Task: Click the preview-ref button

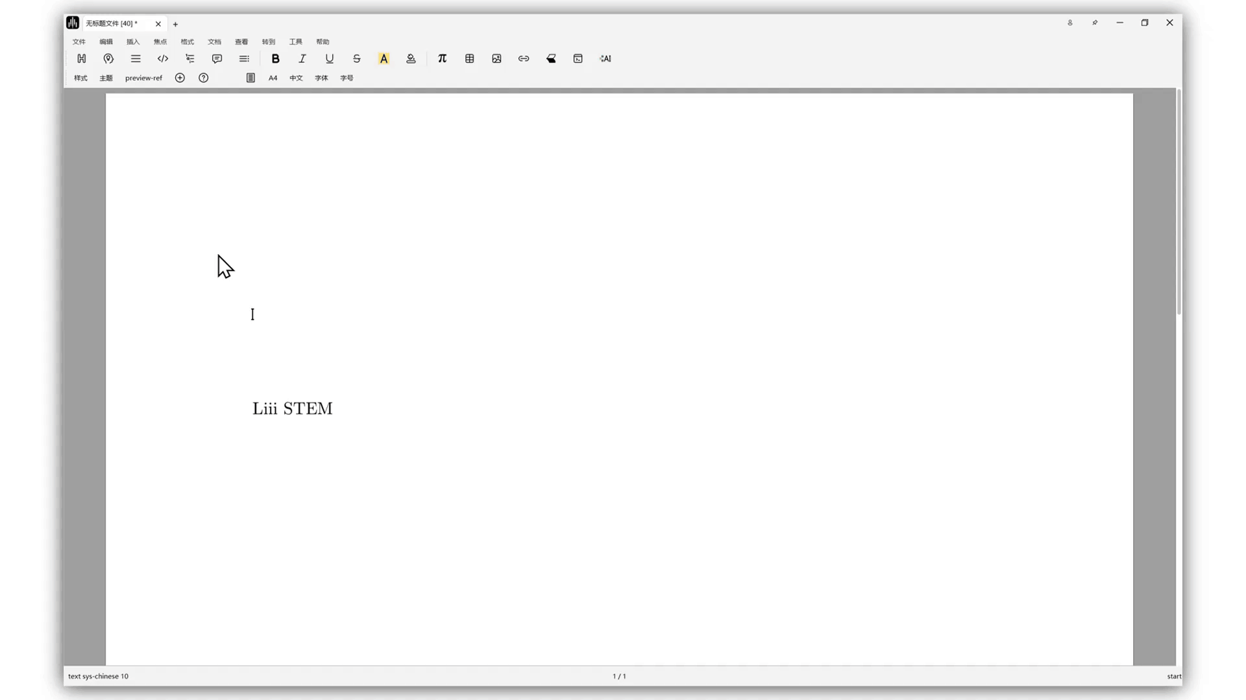Action: tap(143, 78)
